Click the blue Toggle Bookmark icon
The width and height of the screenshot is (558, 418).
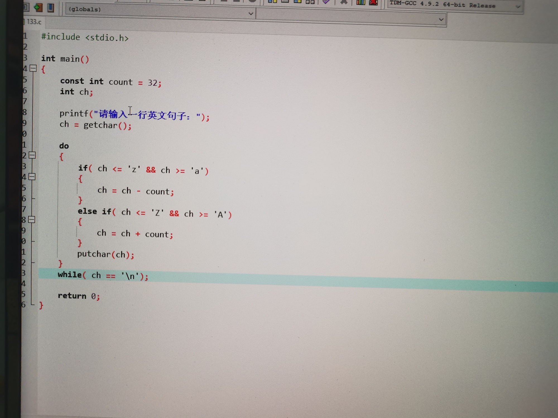point(50,8)
